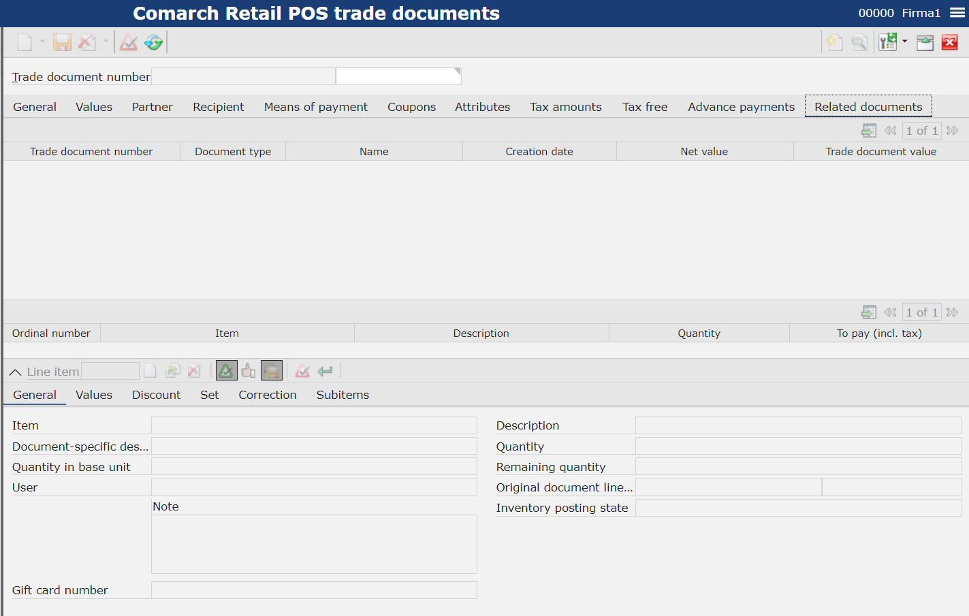This screenshot has height=616, width=969.
Task: Click previous page arrows above related documents table
Action: [x=890, y=131]
